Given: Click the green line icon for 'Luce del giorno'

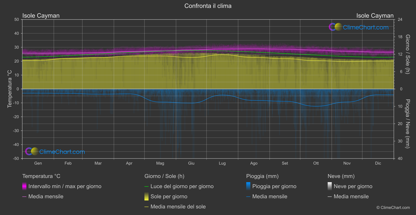Looking at the screenshot, I should pyautogui.click(x=147, y=187).
